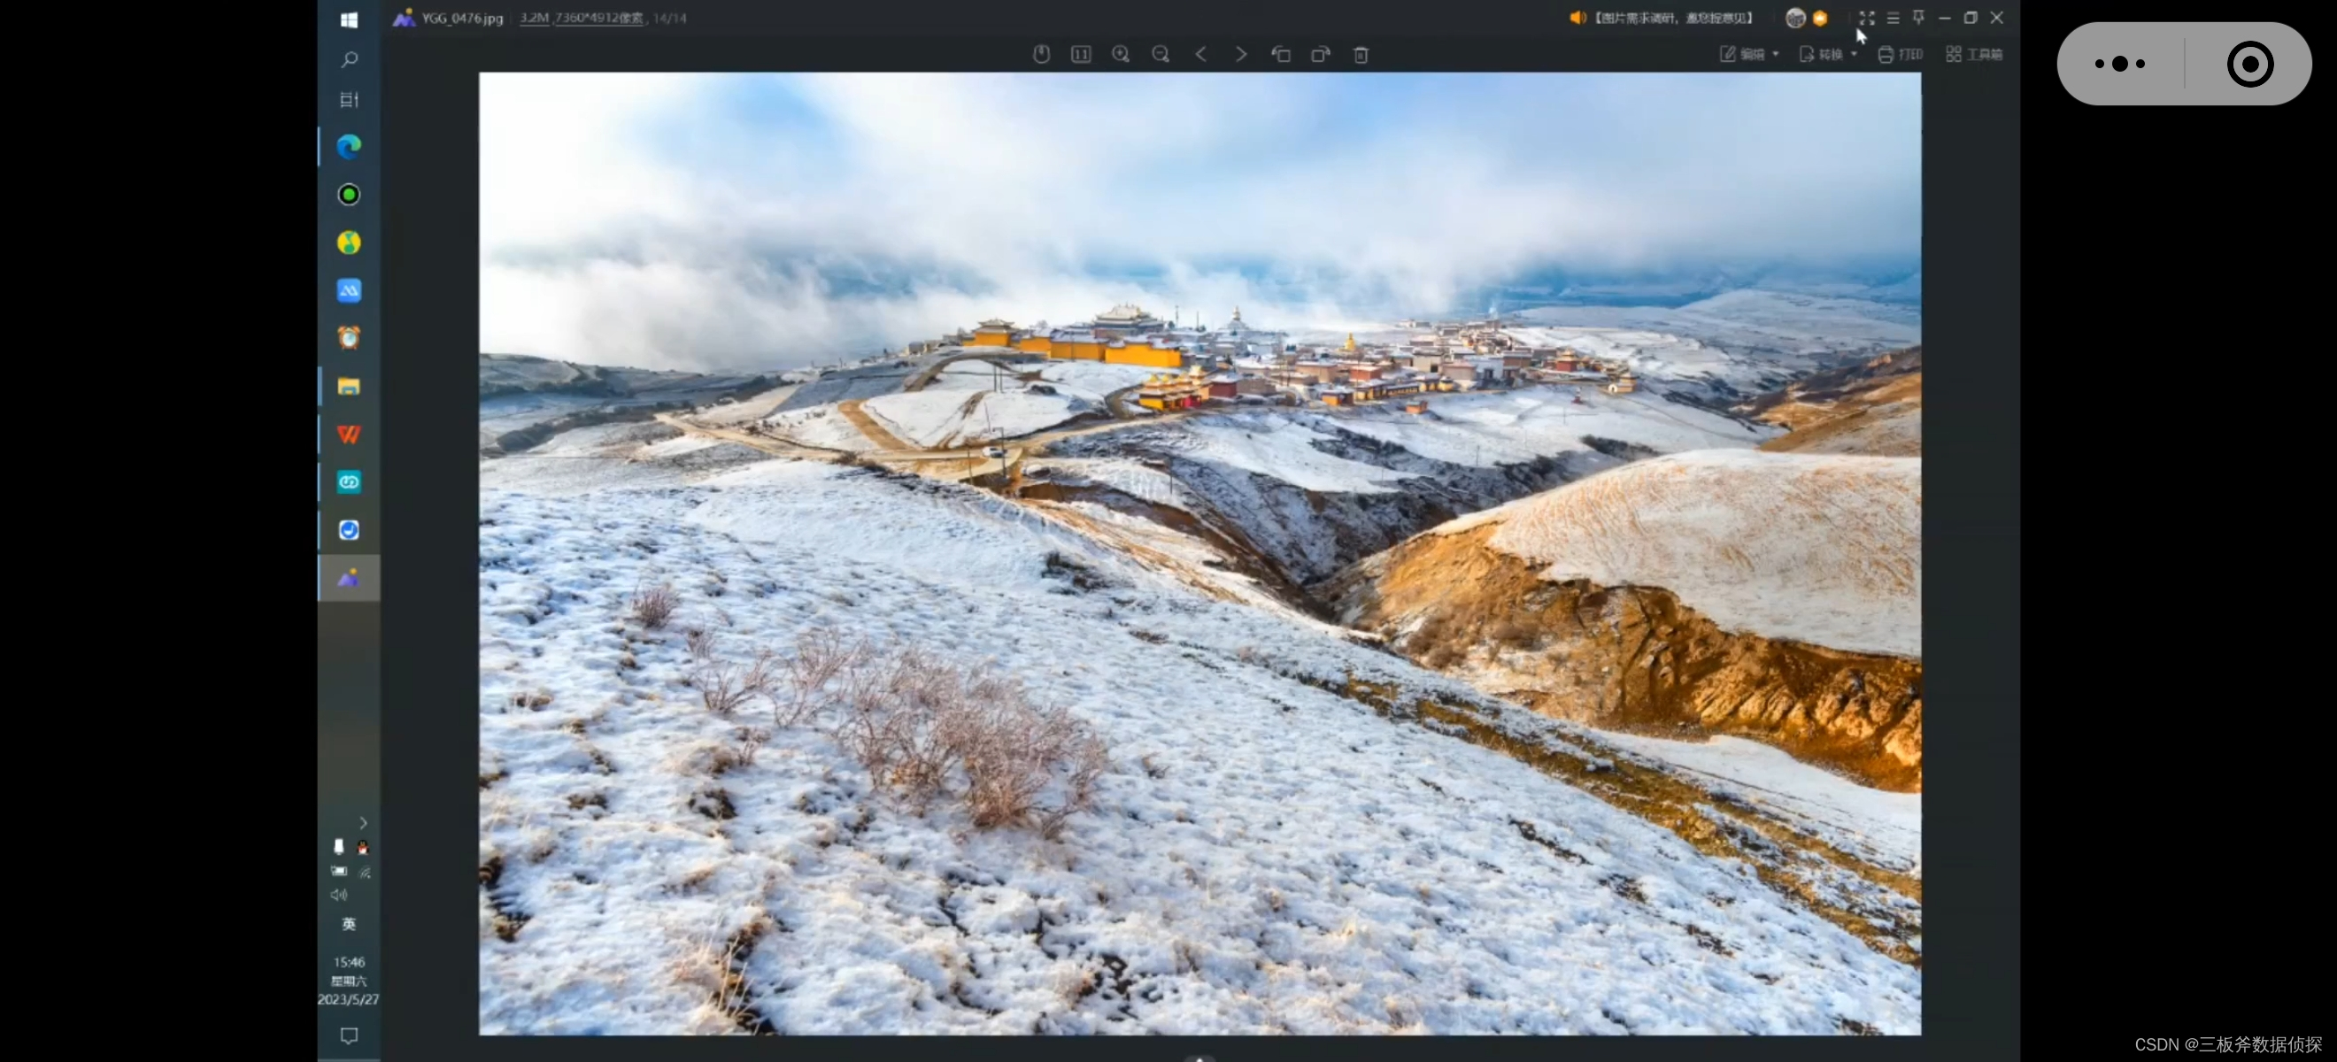Viewport: 2337px width, 1062px height.
Task: Pin the viewer window on top
Action: (x=1919, y=18)
